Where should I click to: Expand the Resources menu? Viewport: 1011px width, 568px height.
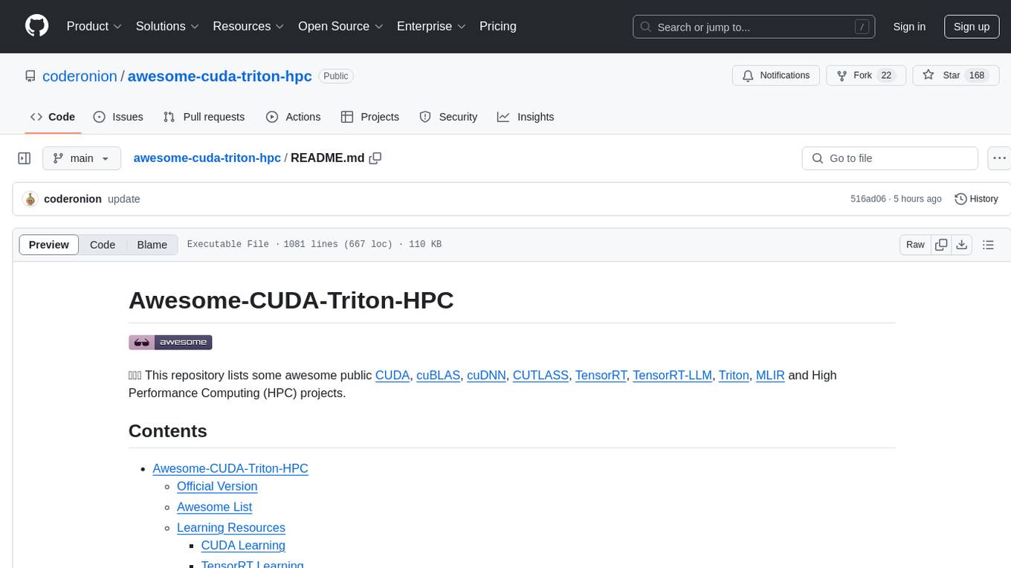248,26
